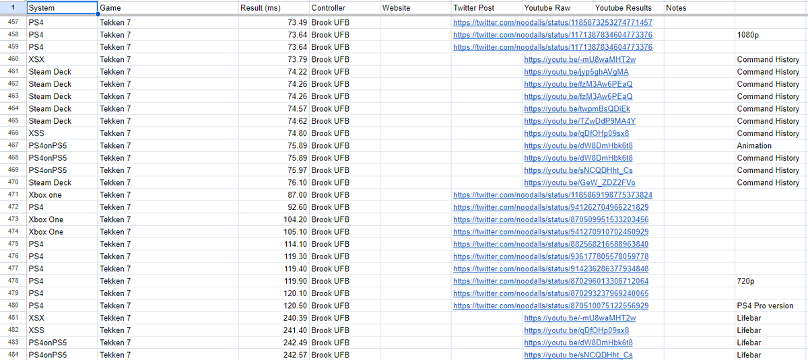Image resolution: width=808 pixels, height=360 pixels.
Task: Open the Twitter link in row 458
Action: tap(553, 34)
